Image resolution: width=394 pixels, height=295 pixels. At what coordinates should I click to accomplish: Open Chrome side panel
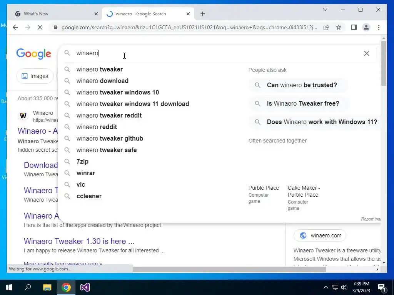pos(354,27)
